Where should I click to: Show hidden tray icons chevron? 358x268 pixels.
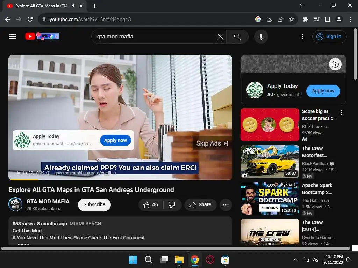coord(295,260)
